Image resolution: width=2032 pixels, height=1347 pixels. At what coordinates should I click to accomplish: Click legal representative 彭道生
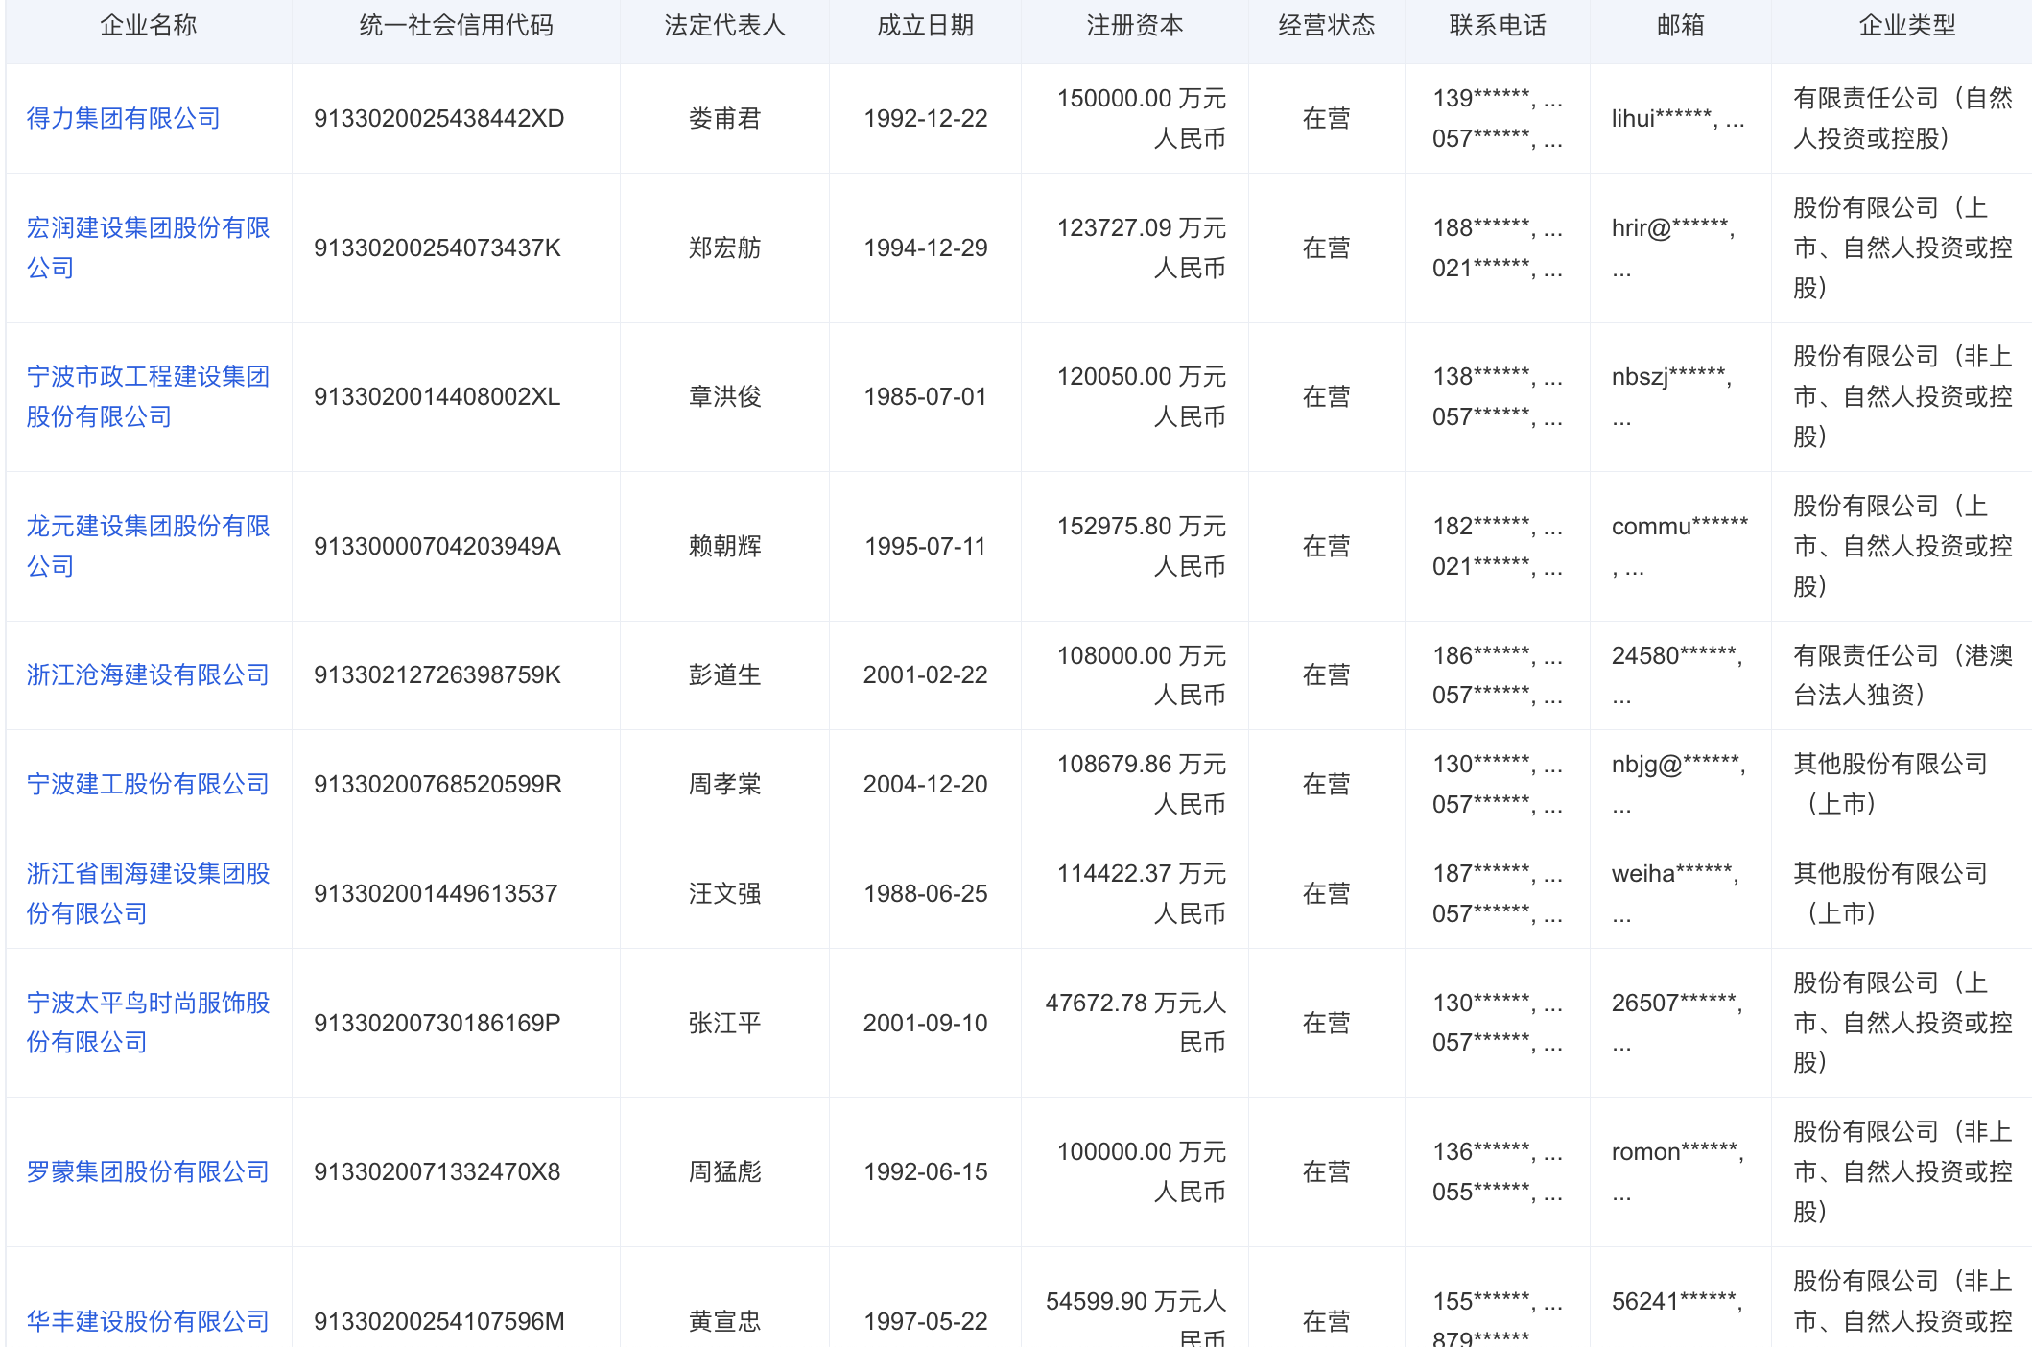point(725,674)
